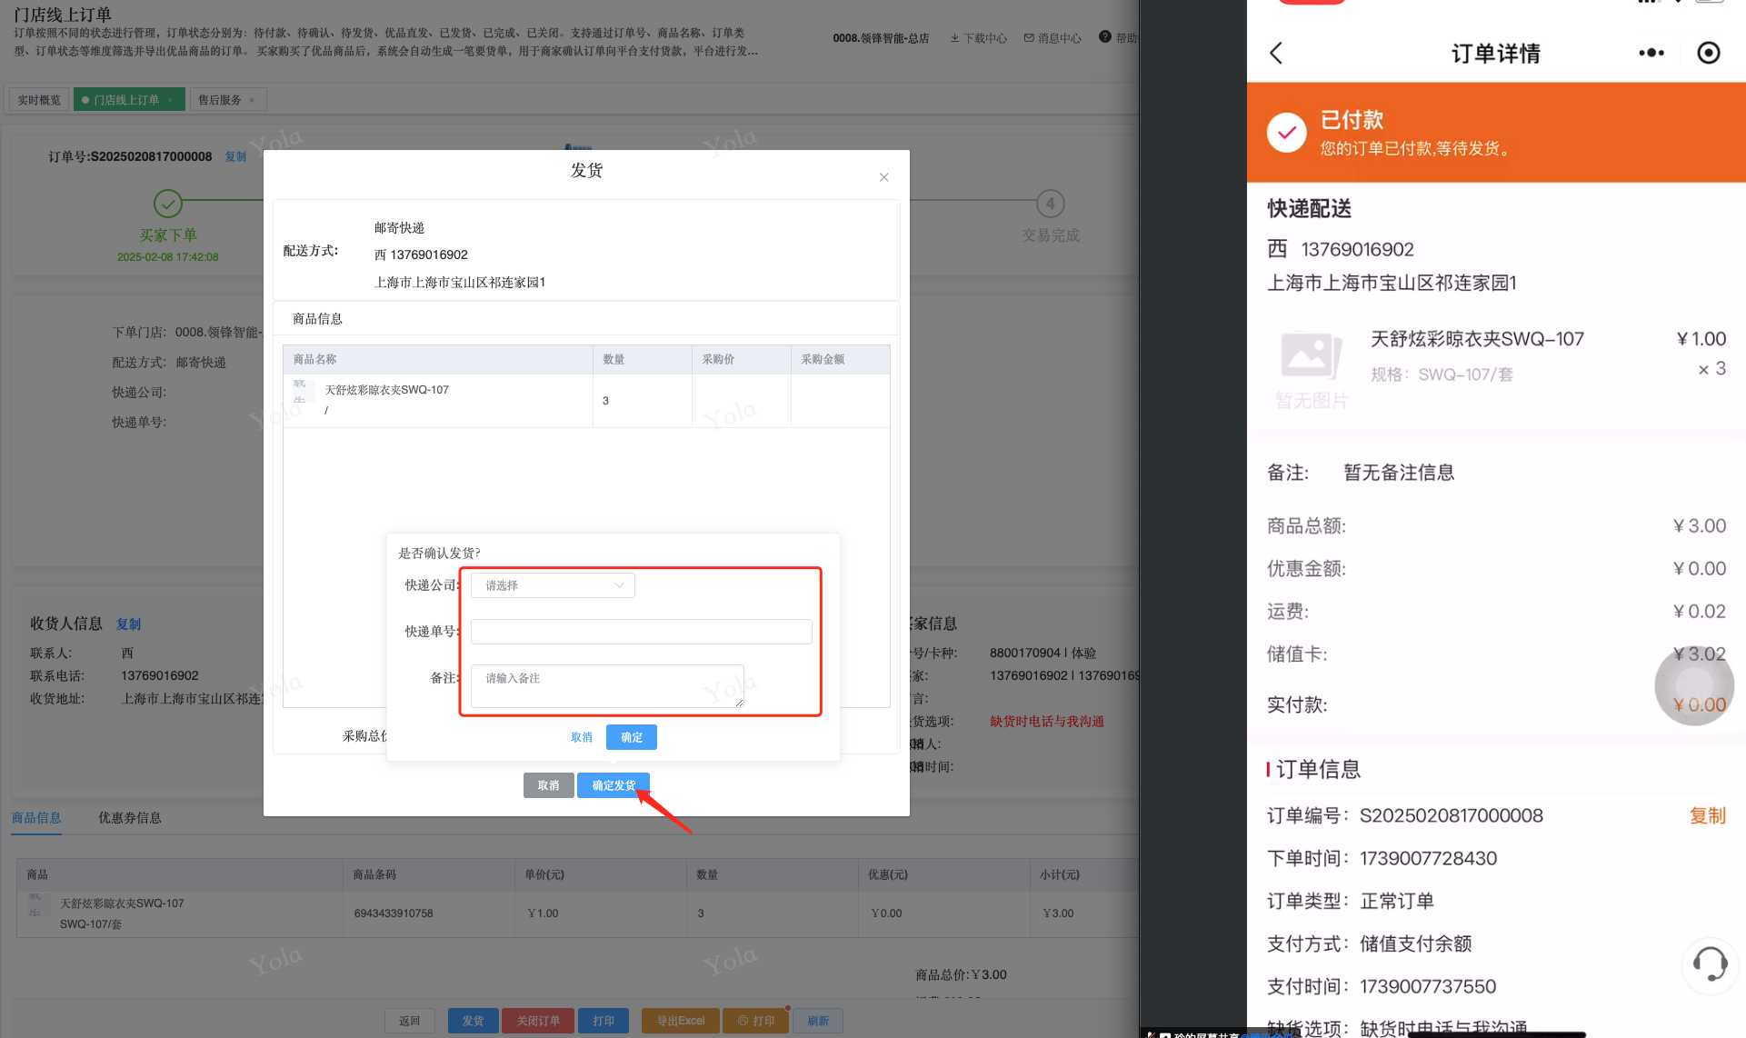
Task: Click the 快递单号 input field
Action: tap(641, 632)
